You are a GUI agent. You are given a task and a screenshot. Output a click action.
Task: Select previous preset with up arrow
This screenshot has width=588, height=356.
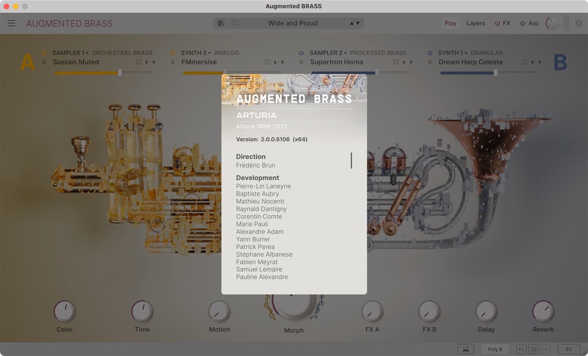352,23
